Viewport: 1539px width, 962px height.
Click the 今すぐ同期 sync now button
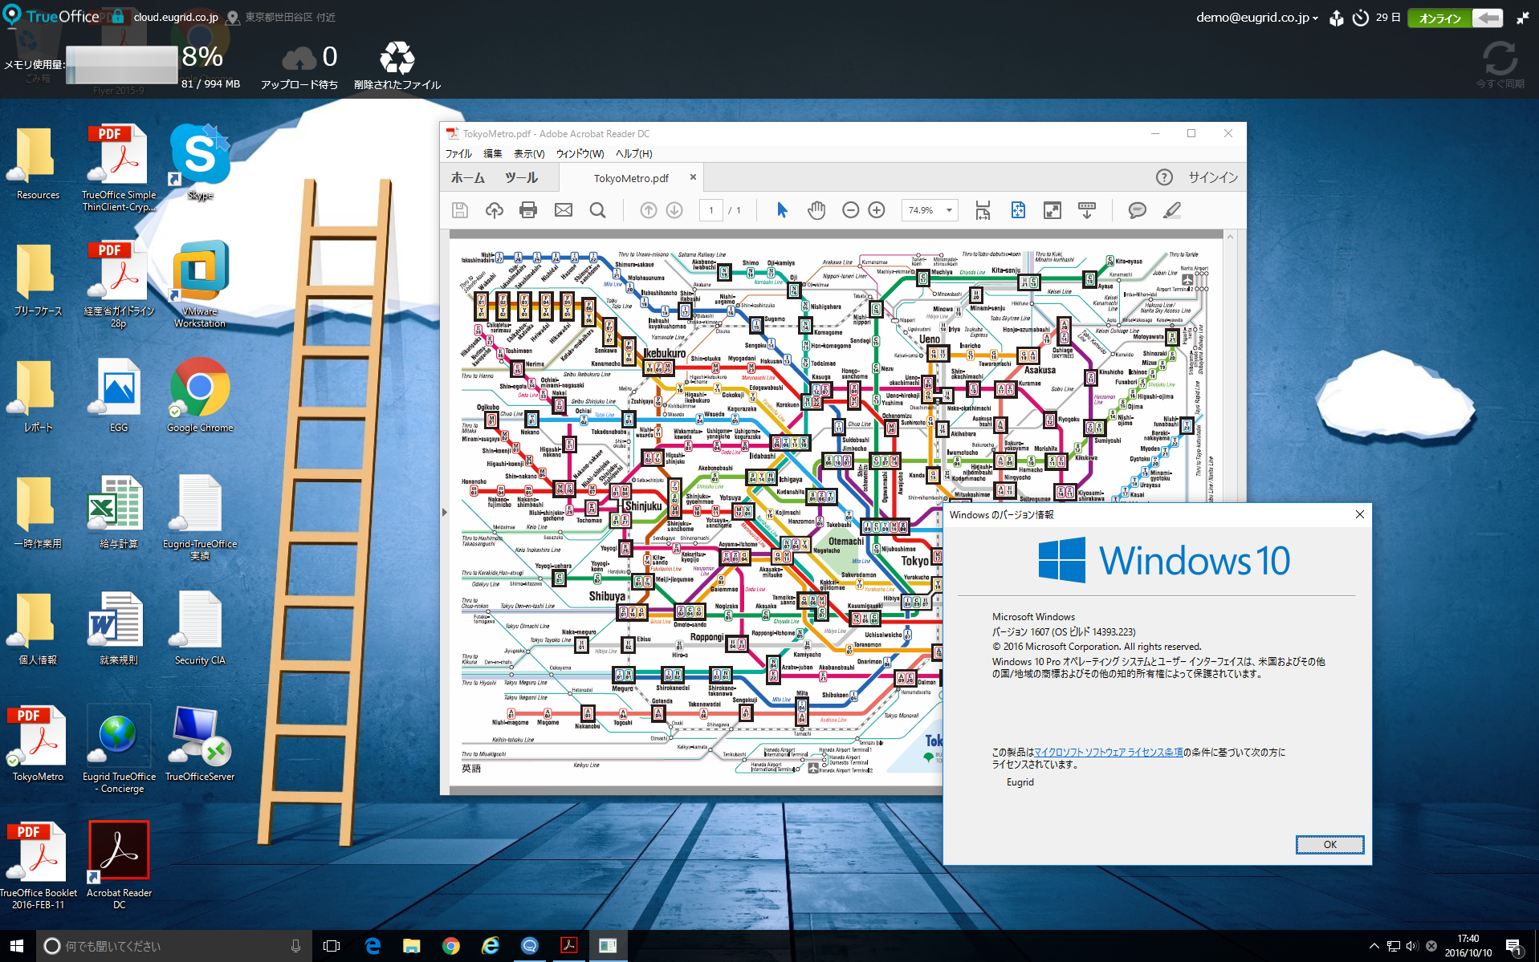pos(1500,64)
